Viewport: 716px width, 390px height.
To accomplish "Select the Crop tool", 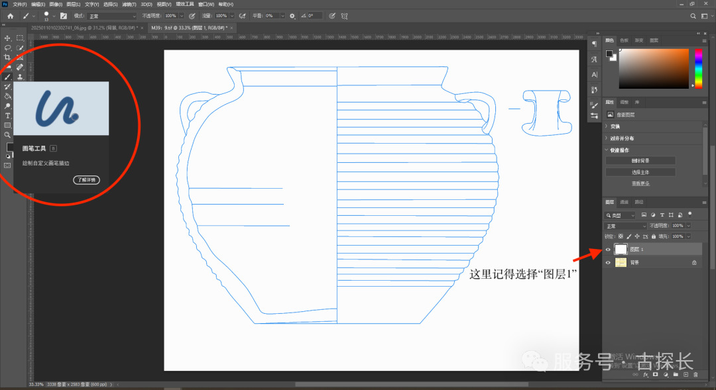I will click(7, 58).
